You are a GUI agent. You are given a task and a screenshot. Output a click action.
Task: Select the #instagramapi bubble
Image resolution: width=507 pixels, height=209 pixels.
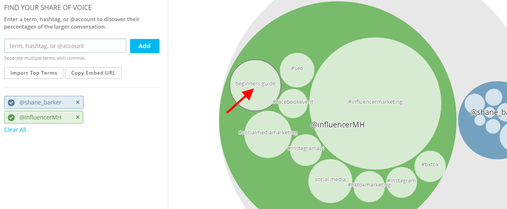click(x=306, y=150)
